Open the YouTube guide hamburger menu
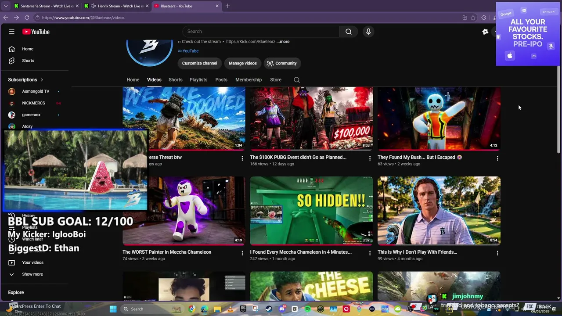Screen dimensions: 562x316 tap(12, 32)
